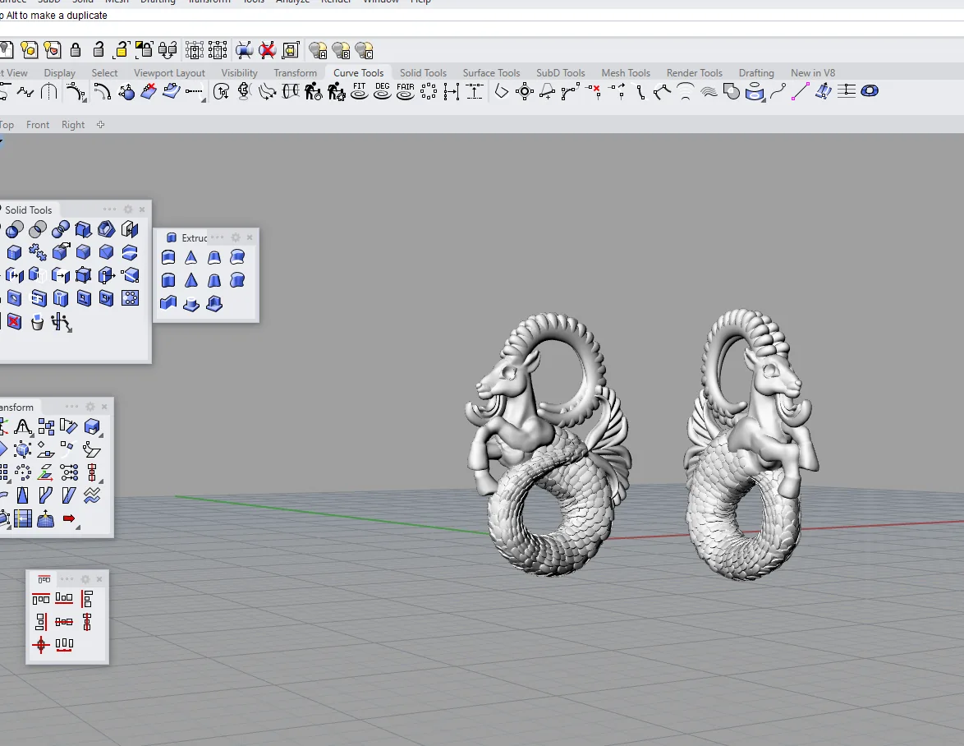
Task: Open Transform panel gear options
Action: click(x=90, y=407)
